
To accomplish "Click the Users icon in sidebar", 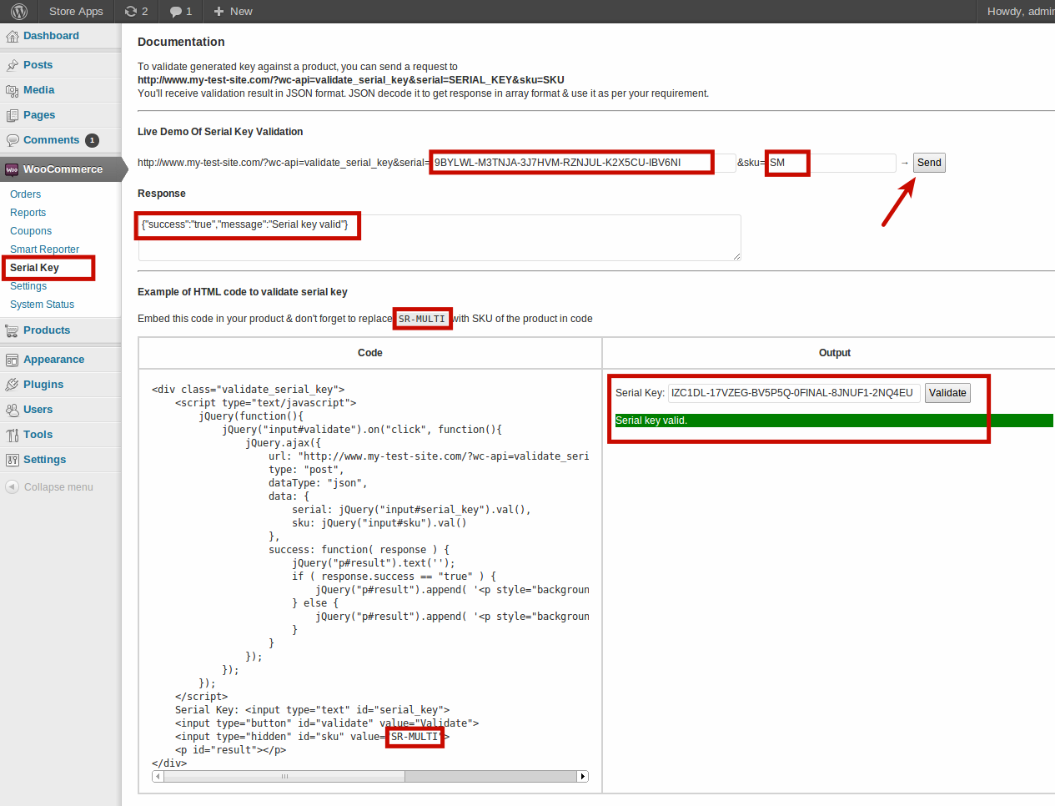I will (12, 410).
